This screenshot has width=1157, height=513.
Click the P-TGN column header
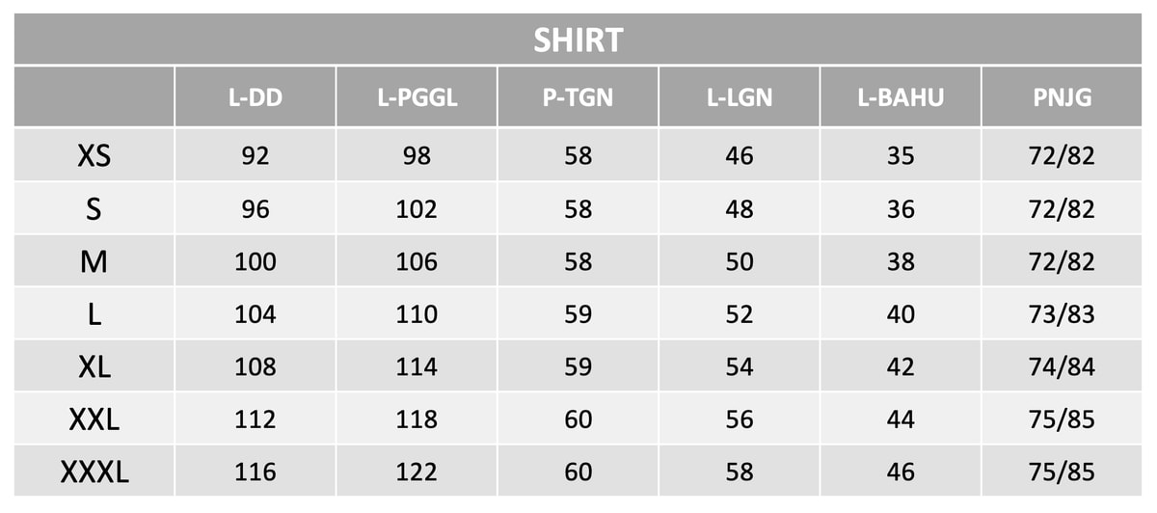point(578,97)
